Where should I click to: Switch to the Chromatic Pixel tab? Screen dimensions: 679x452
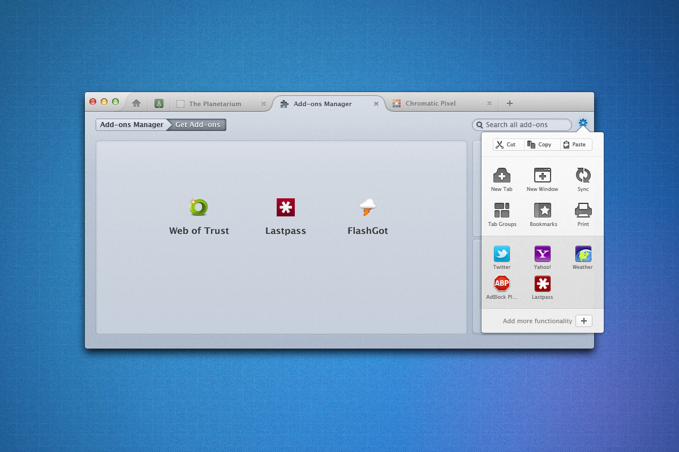pos(431,103)
